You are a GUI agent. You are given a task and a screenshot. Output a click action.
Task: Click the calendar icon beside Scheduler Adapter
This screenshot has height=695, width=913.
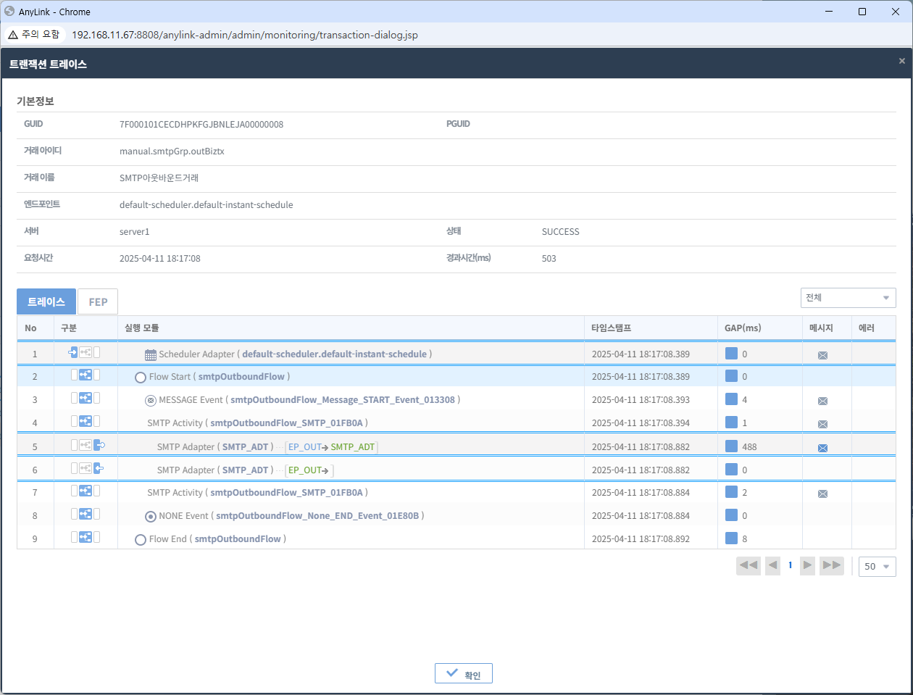[x=150, y=354]
